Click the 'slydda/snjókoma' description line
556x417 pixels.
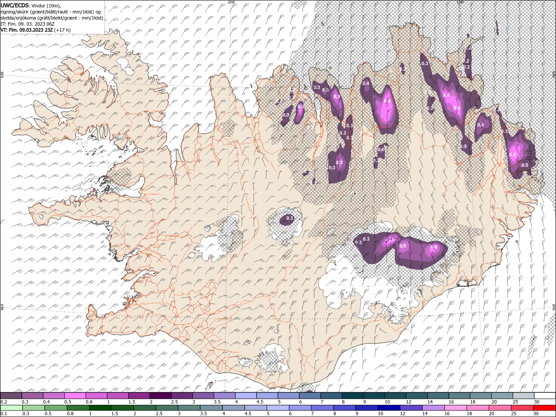point(52,18)
